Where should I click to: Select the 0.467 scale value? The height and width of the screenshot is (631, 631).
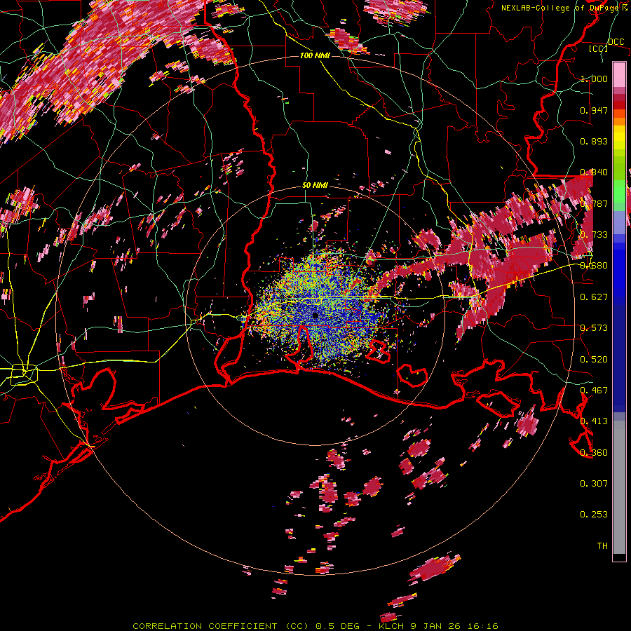point(594,391)
